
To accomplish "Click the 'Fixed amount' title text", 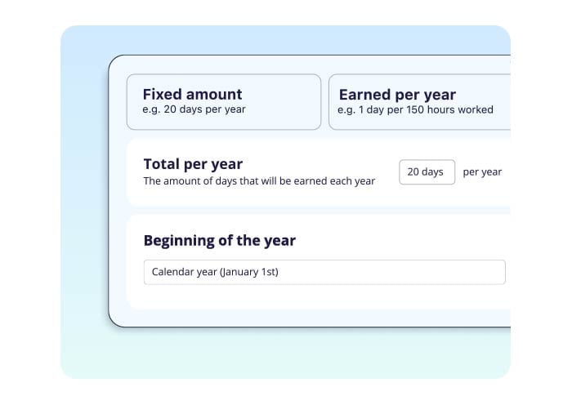I will 192,94.
